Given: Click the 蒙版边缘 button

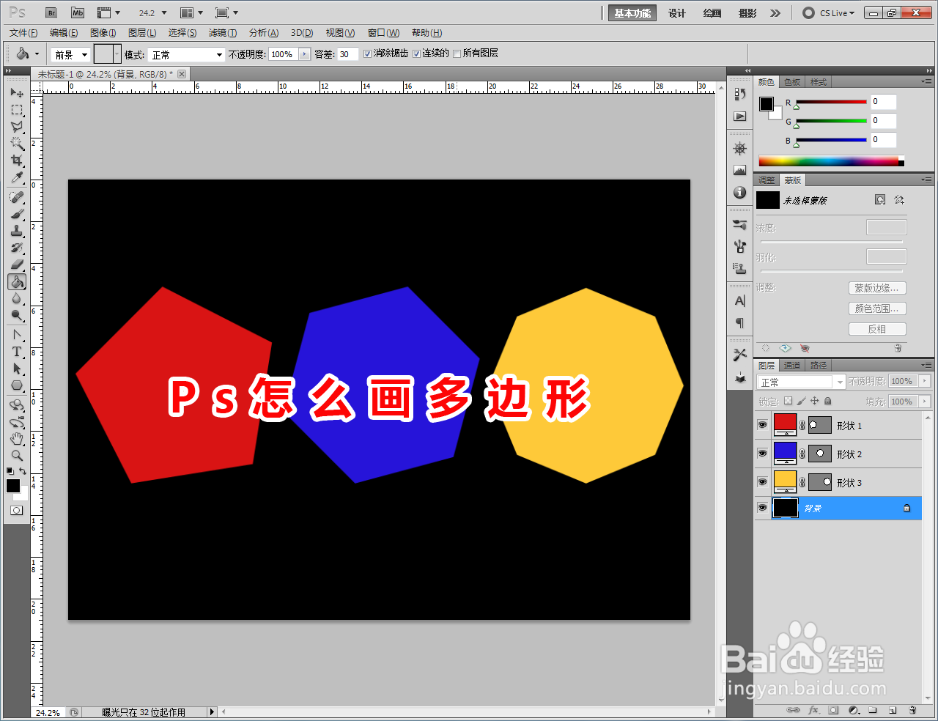Looking at the screenshot, I should (876, 287).
